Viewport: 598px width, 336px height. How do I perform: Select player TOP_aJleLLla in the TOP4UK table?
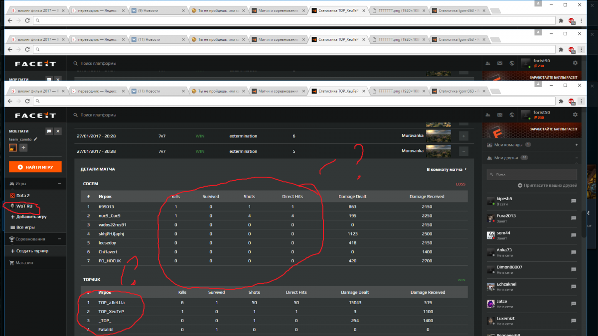(x=112, y=302)
